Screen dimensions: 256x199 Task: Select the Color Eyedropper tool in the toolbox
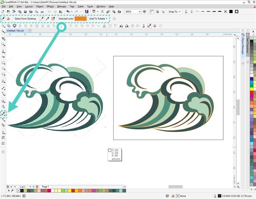(x=3, y=114)
